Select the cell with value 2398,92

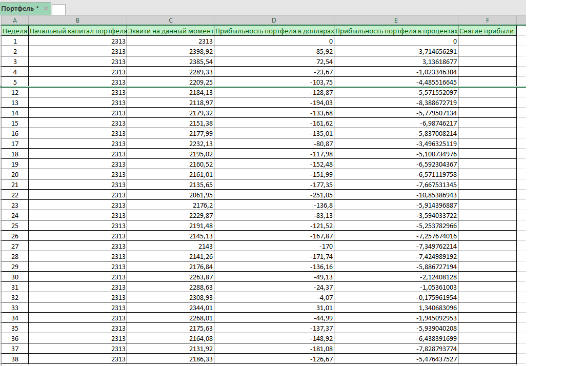tap(170, 52)
